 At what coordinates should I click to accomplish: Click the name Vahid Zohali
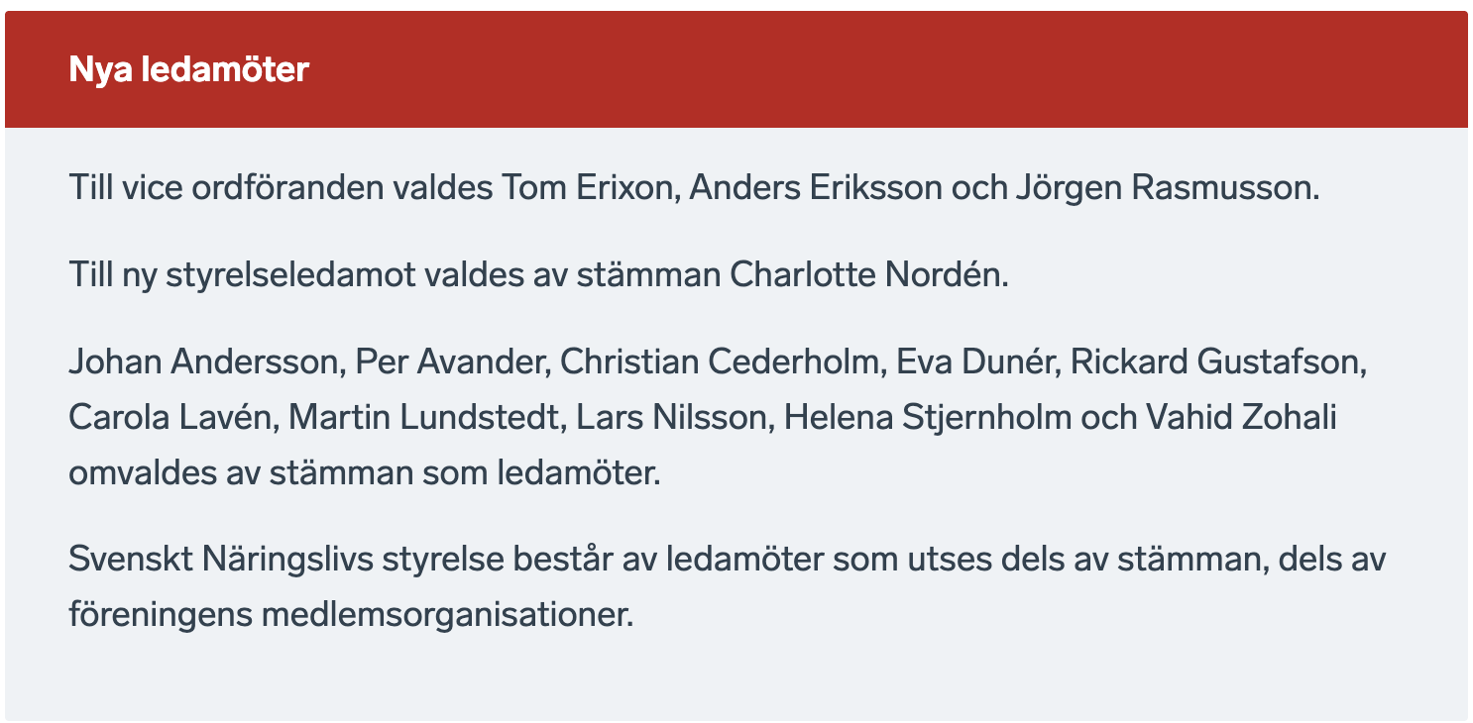click(1241, 417)
